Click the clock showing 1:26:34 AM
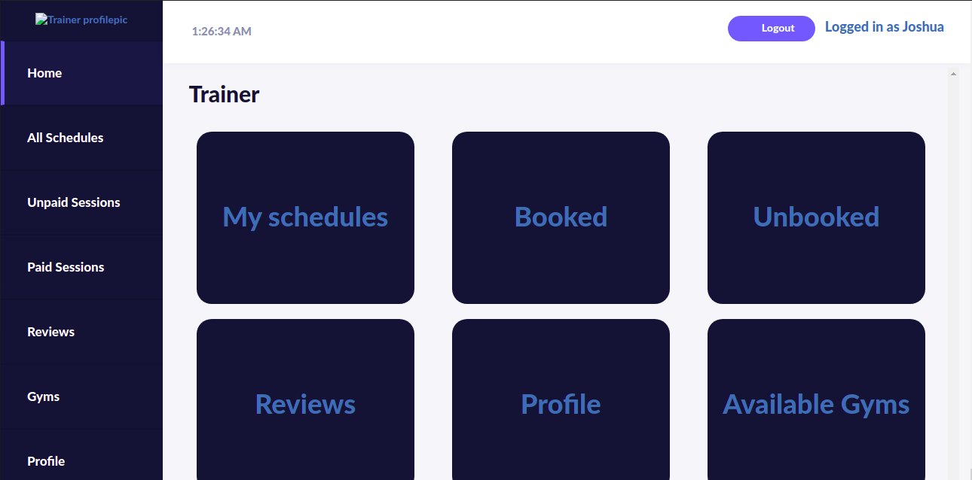972x480 pixels. [222, 31]
